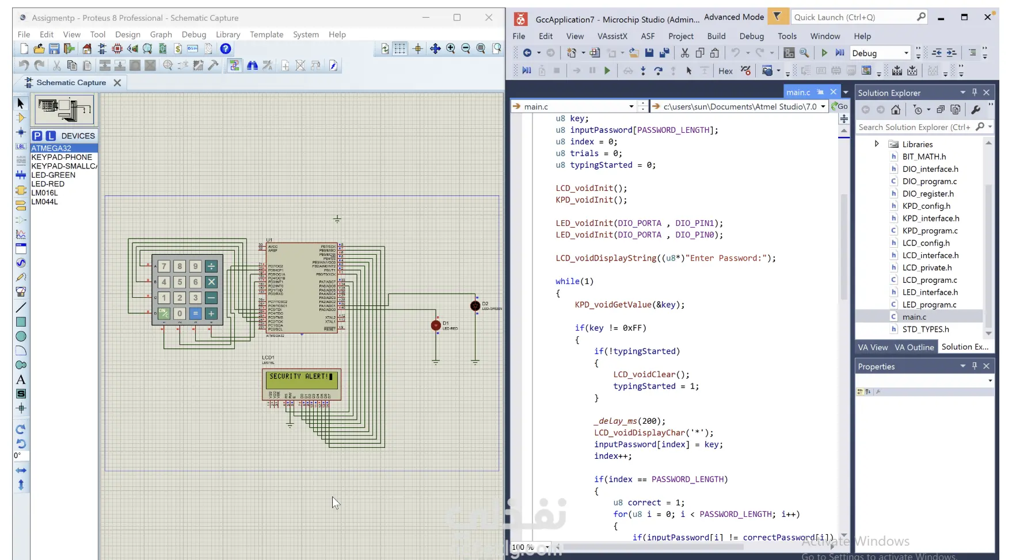Open the Proteus Help question-mark icon
Screen dimensions: 1012x560
click(x=226, y=49)
